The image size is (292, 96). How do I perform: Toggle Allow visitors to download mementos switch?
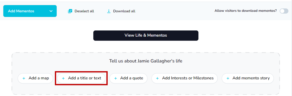(284, 11)
